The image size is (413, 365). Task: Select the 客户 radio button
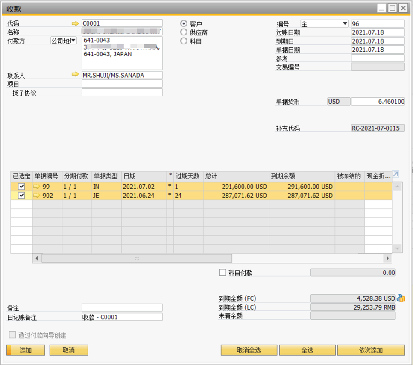click(x=184, y=24)
